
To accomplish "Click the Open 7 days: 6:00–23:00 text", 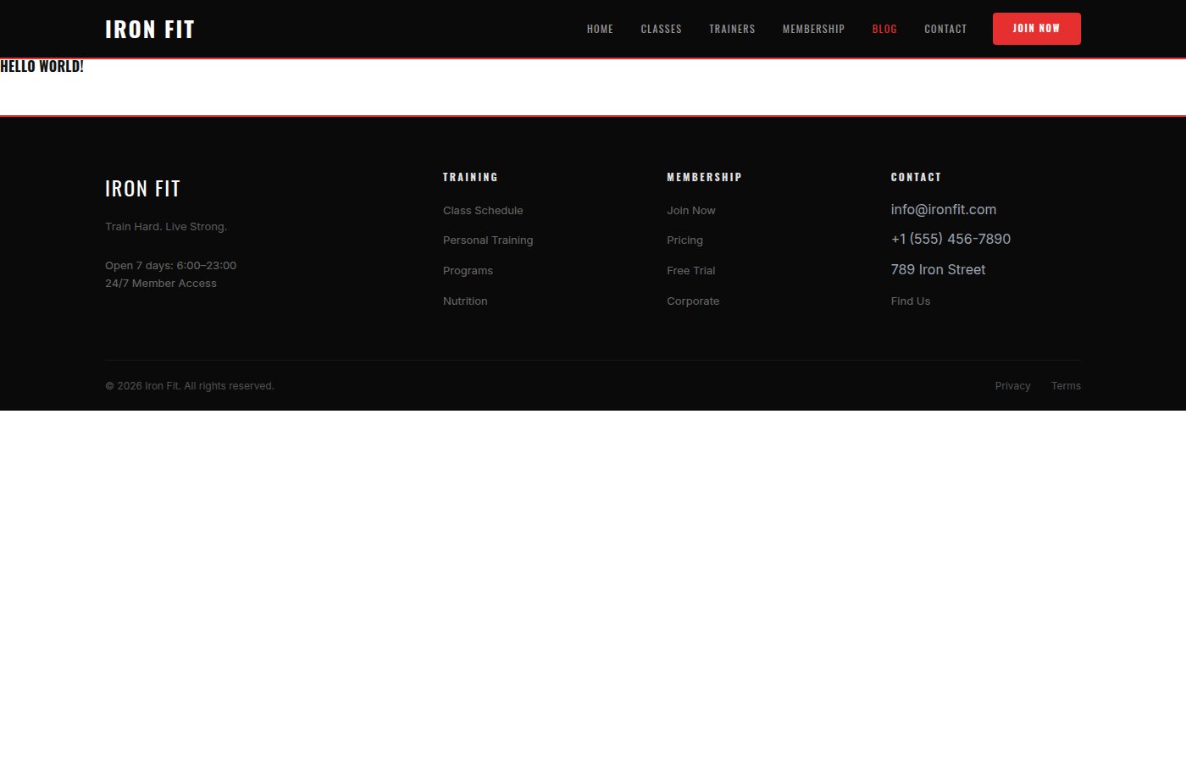I will point(170,265).
